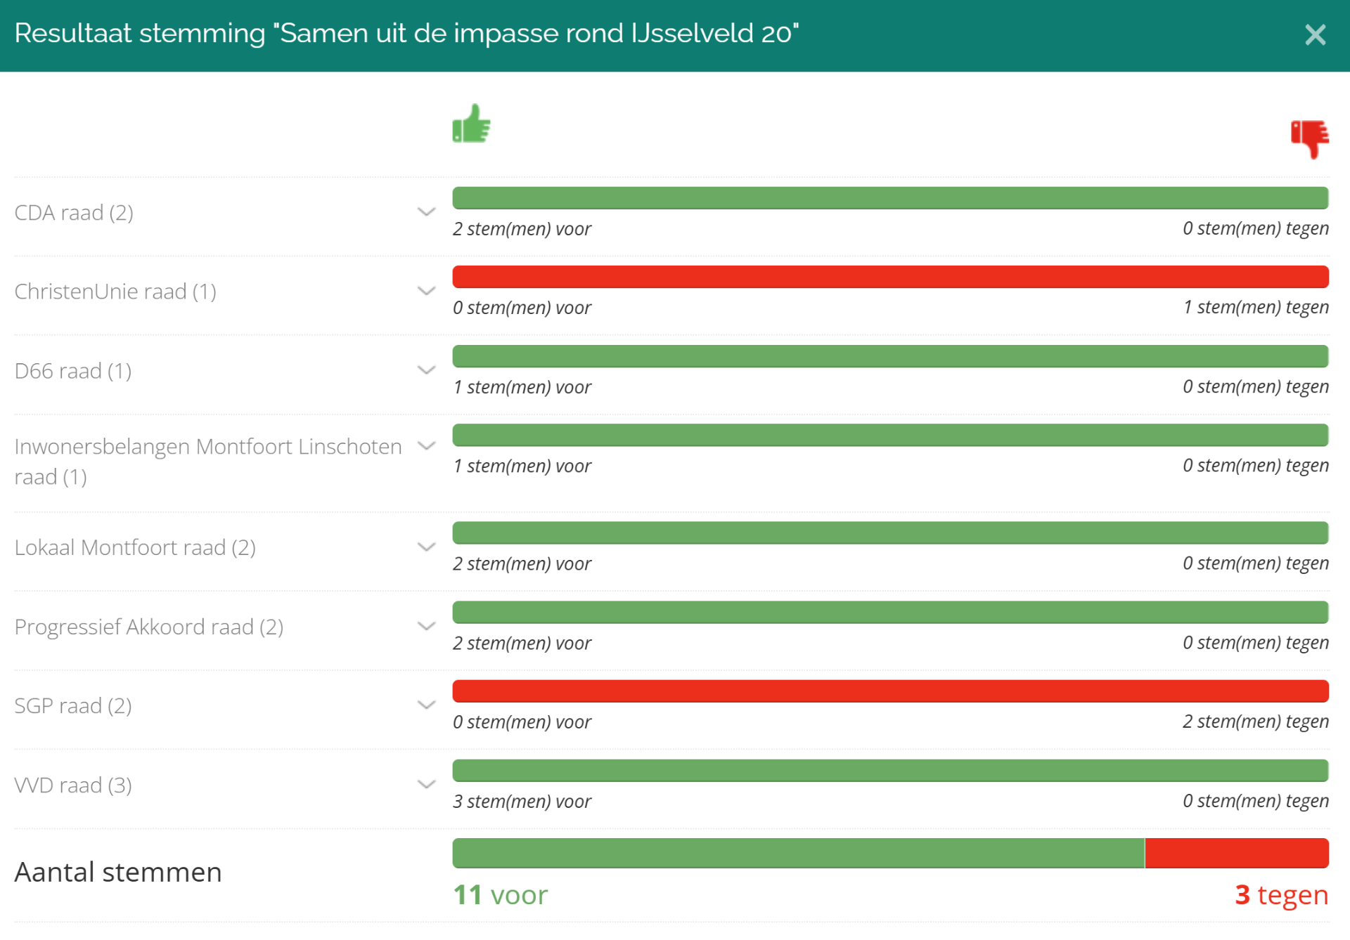Expand Progressief Akkoord raad chevron
Image resolution: width=1350 pixels, height=940 pixels.
pos(426,625)
